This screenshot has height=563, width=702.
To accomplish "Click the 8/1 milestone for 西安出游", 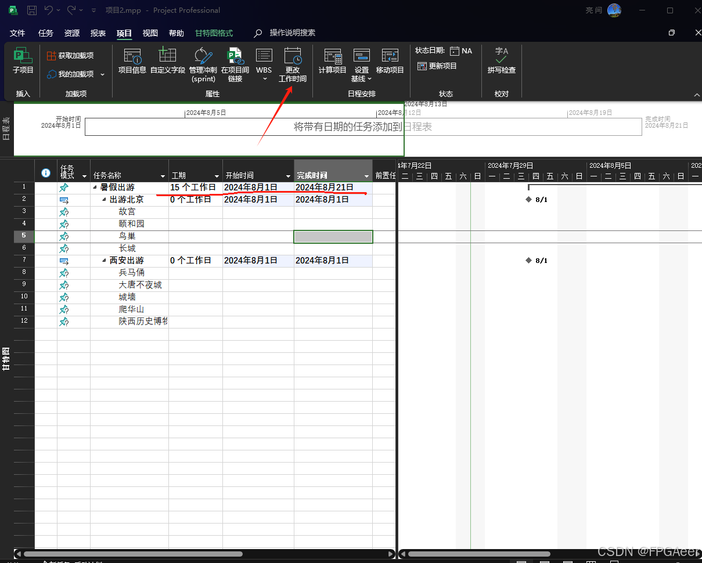I will point(528,260).
